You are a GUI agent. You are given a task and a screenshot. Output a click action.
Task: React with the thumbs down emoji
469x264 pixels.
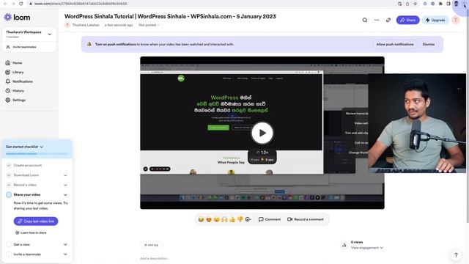tap(240, 219)
